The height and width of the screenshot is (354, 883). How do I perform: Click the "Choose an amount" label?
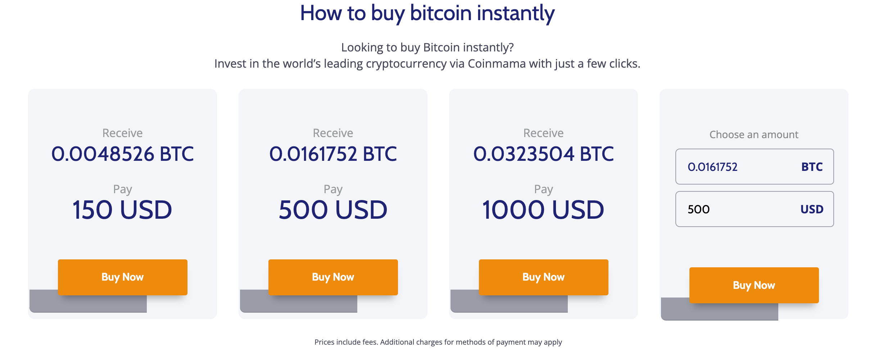(x=754, y=135)
